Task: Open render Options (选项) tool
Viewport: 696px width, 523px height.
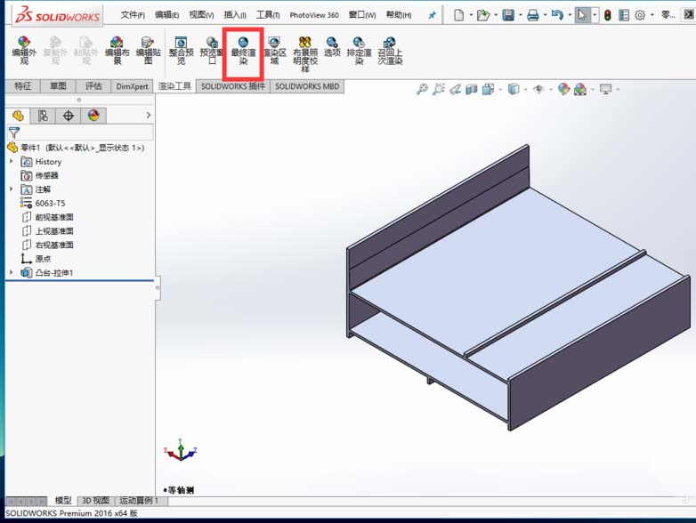Action: [x=332, y=47]
